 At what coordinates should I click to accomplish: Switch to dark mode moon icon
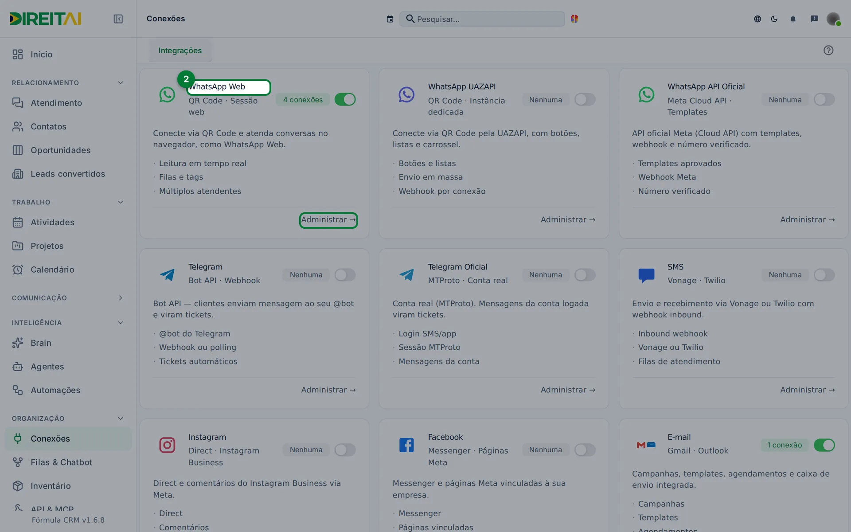coord(774,19)
